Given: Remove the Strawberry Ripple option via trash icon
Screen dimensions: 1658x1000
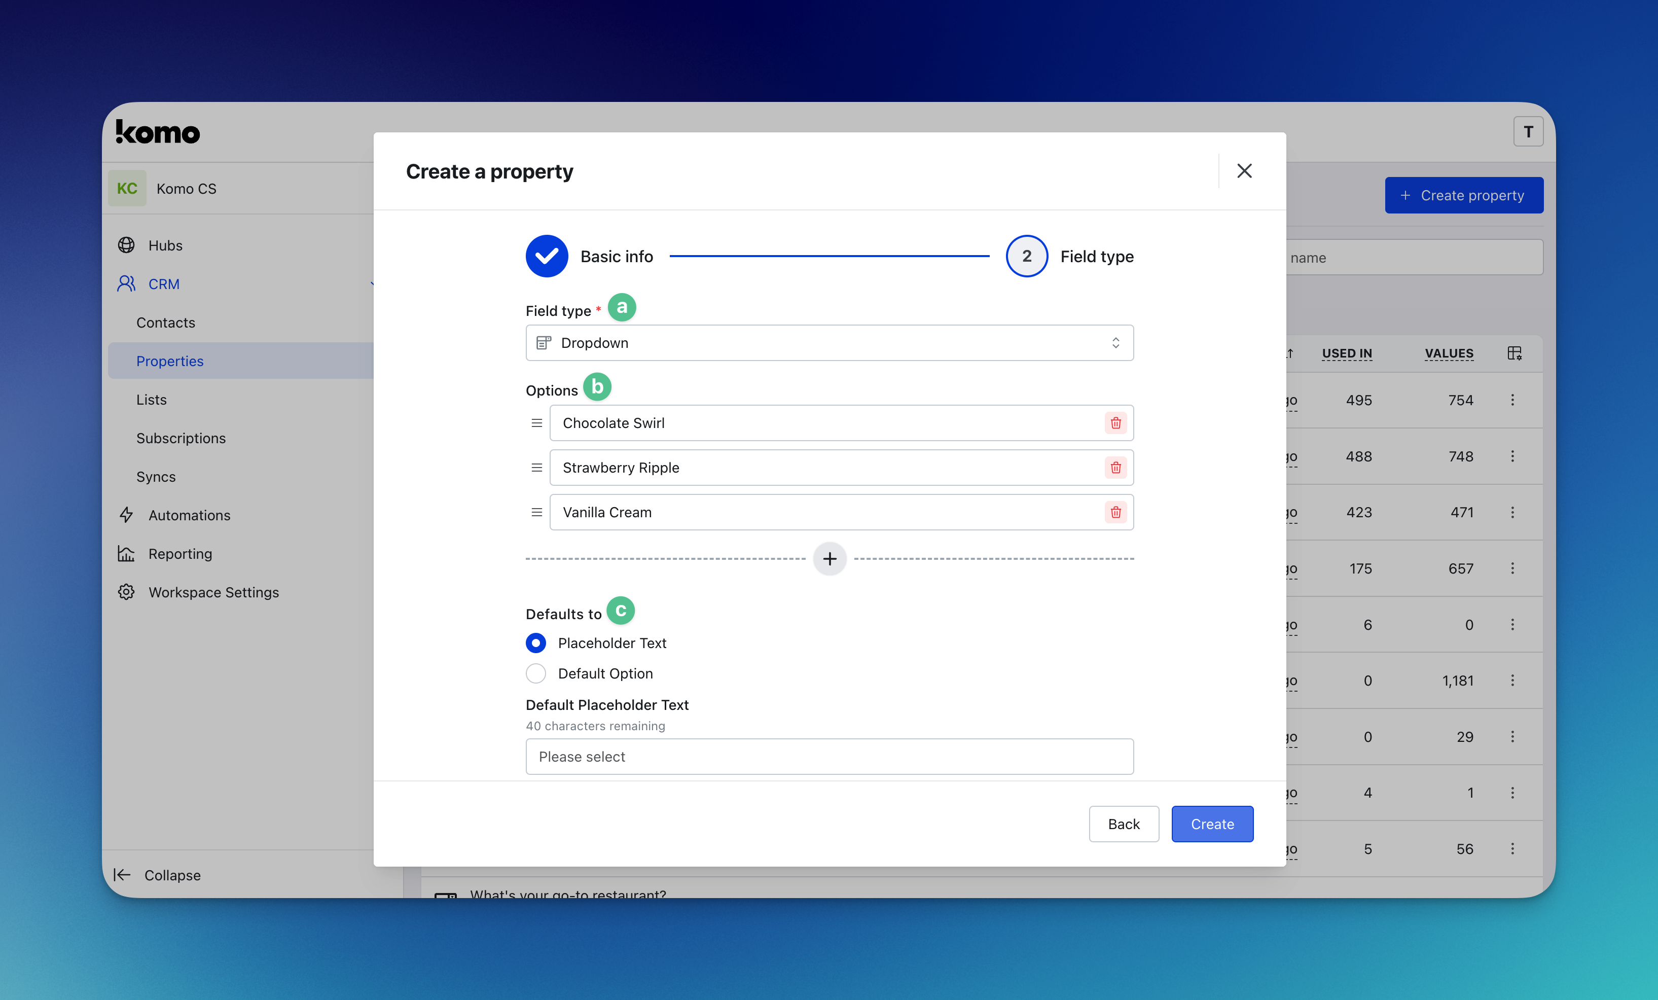Looking at the screenshot, I should [x=1115, y=467].
